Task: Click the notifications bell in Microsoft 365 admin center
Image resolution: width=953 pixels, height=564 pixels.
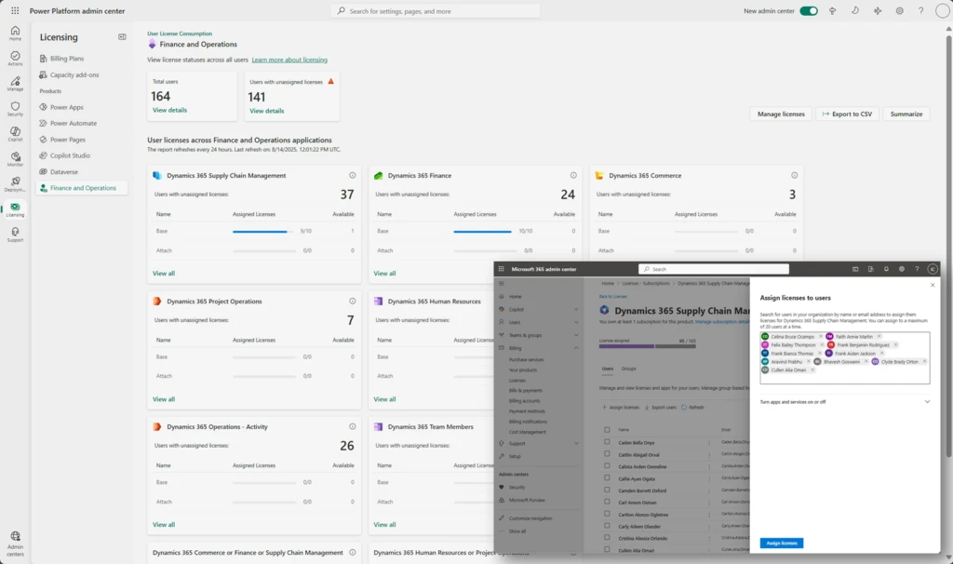Action: click(x=886, y=269)
